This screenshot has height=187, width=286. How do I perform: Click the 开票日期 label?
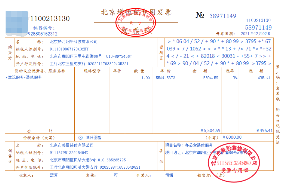coord(226,34)
